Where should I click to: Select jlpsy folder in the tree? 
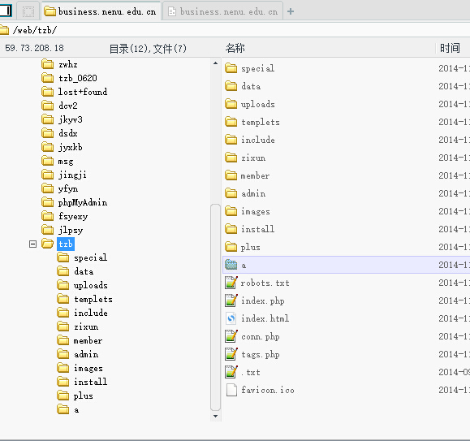[x=71, y=230]
